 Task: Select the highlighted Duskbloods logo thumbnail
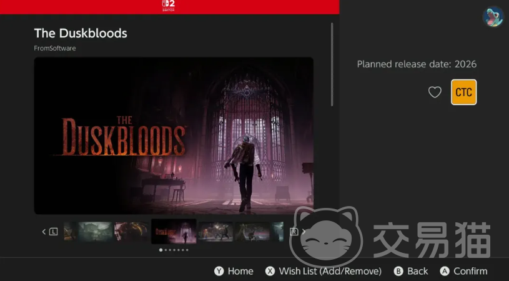[x=174, y=231]
